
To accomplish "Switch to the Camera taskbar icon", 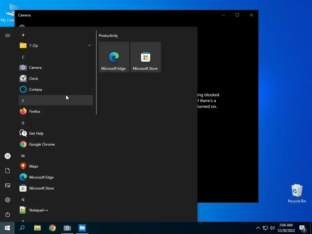I will pos(67,228).
